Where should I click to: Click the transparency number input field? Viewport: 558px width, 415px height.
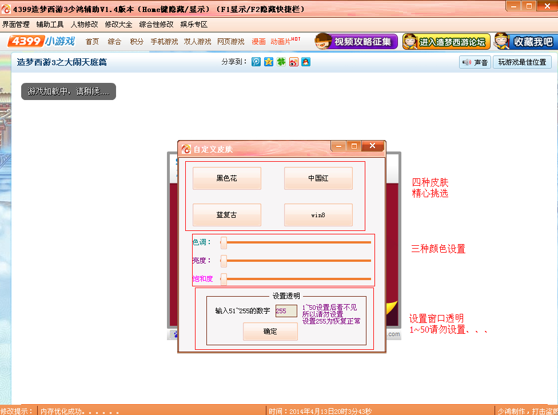click(x=286, y=311)
